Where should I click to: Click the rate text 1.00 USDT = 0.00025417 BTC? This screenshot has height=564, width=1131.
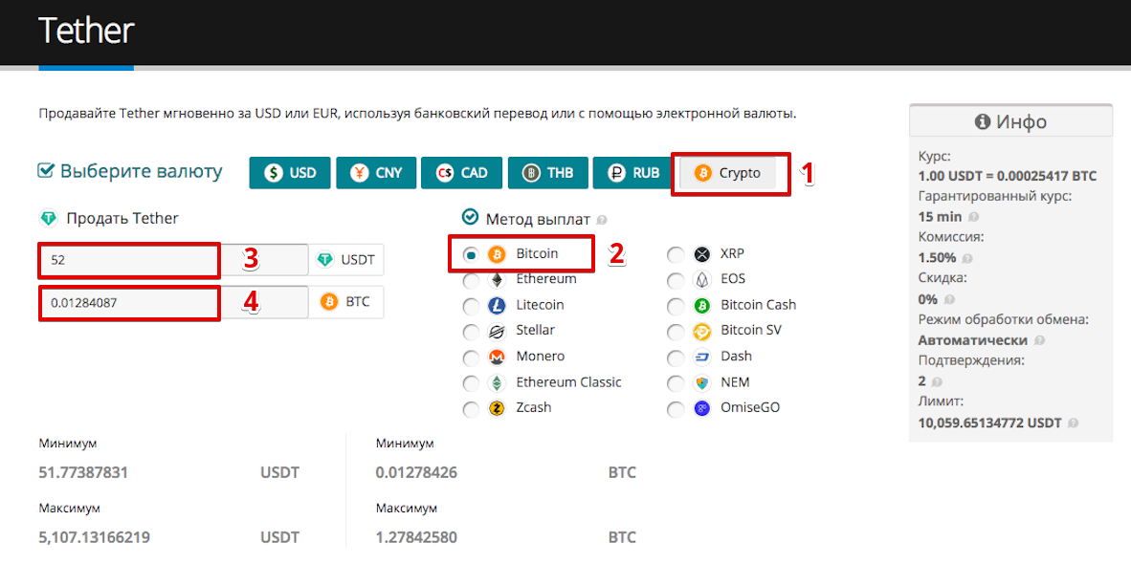point(1008,176)
